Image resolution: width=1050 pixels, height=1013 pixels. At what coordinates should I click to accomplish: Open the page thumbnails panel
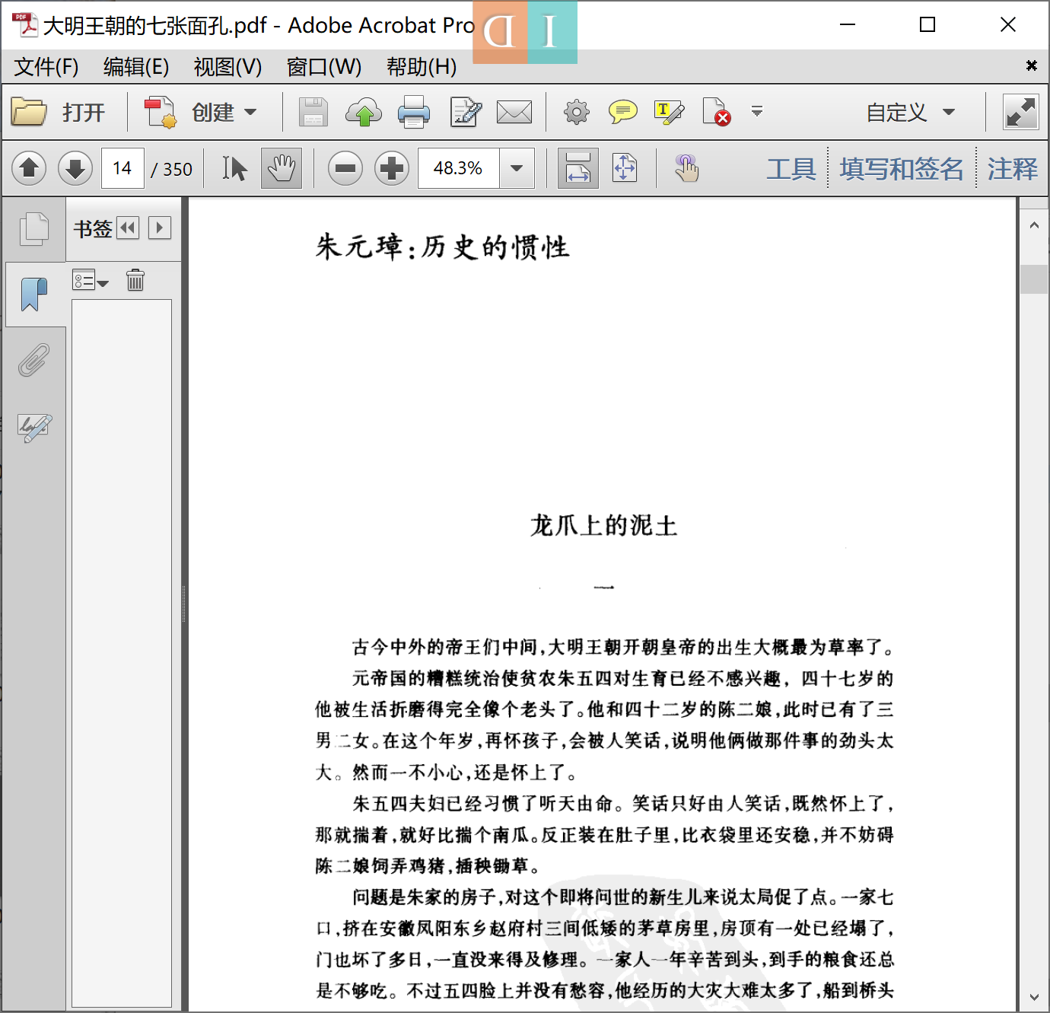[x=33, y=229]
